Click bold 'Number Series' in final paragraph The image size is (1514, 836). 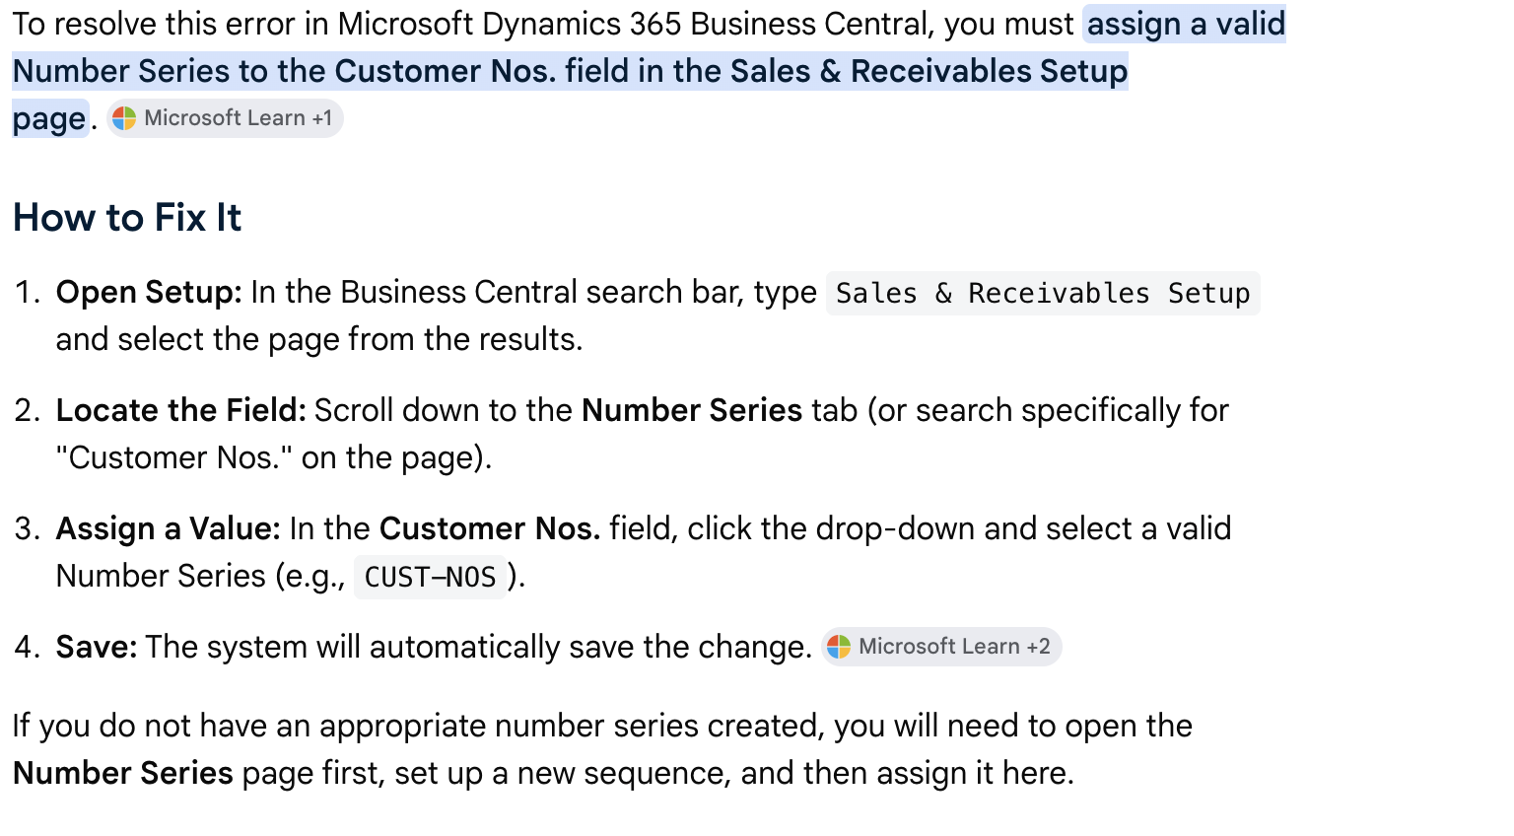[123, 774]
